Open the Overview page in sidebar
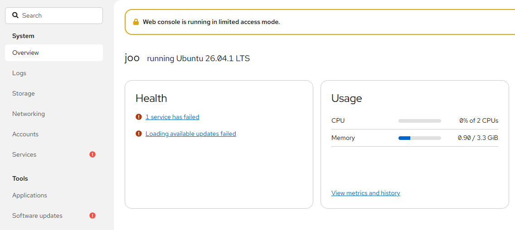 pos(54,53)
